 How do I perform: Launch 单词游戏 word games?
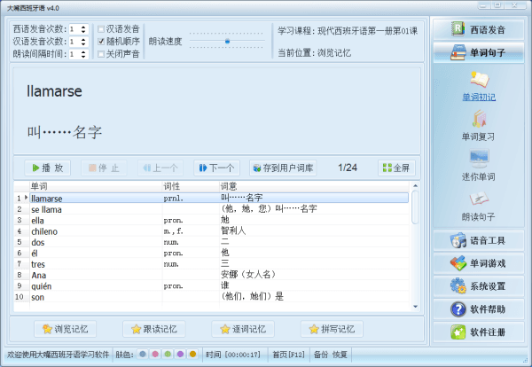(479, 263)
